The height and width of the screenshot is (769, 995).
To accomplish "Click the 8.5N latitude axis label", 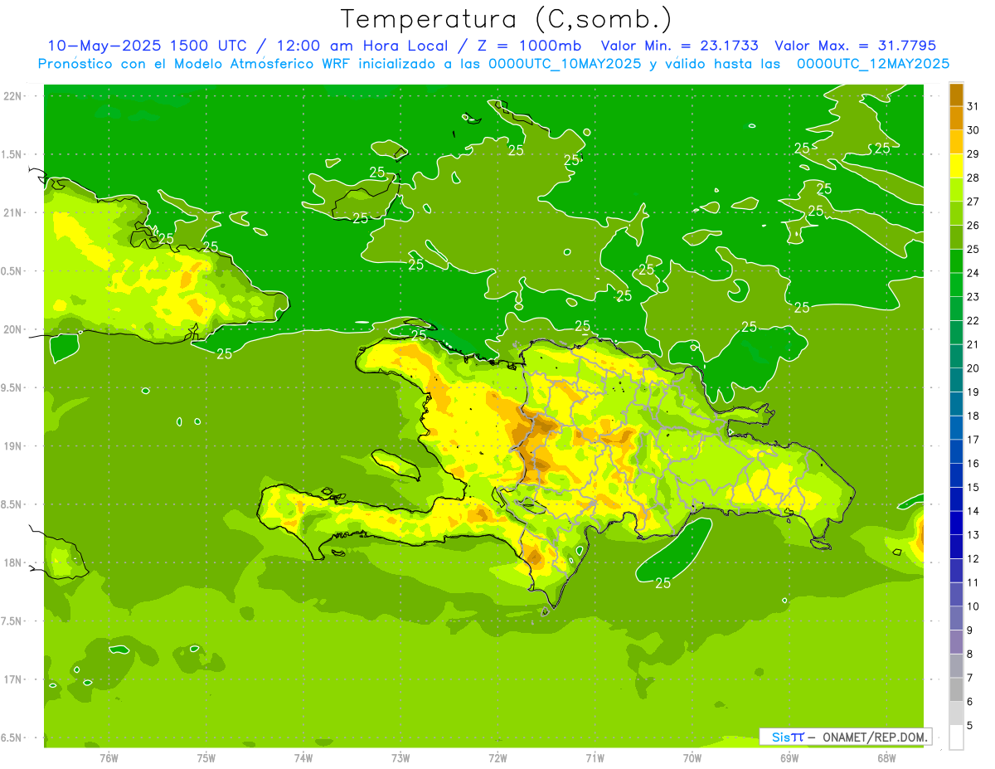I will click(x=12, y=504).
